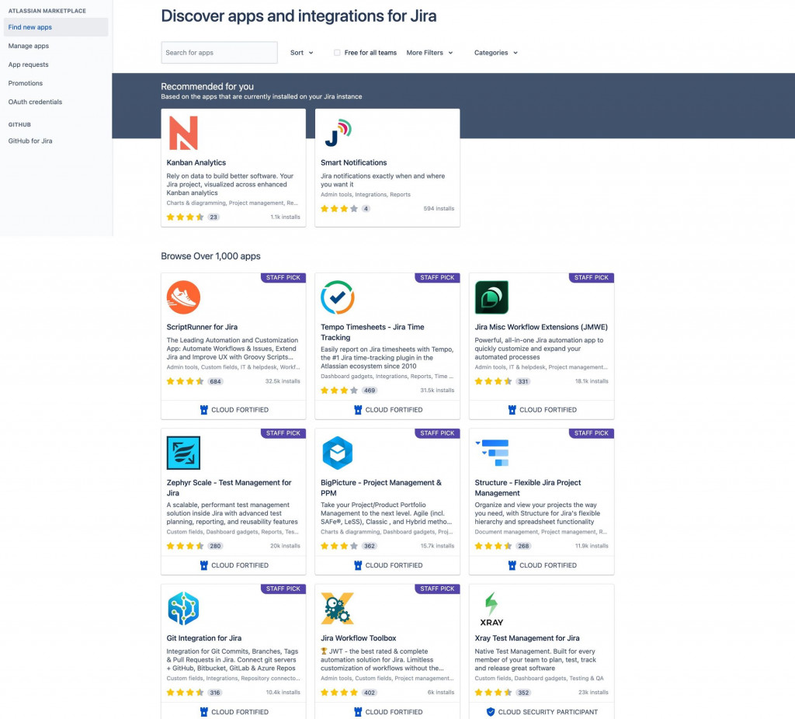The width and height of the screenshot is (795, 719).
Task: Click the star rating on Smart Notifications
Action: 339,208
